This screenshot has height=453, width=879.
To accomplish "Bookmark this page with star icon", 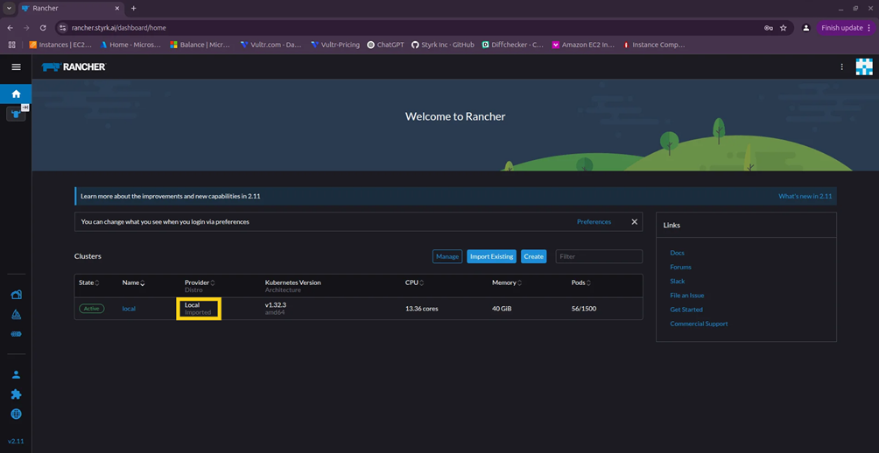I will [784, 27].
